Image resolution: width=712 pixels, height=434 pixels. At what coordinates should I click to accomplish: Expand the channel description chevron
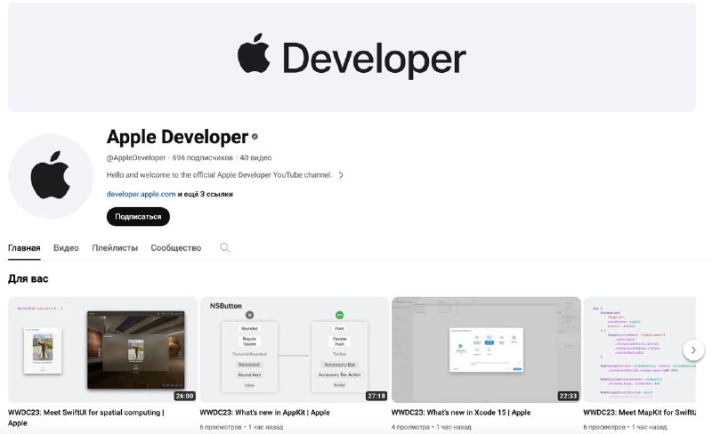(x=341, y=175)
